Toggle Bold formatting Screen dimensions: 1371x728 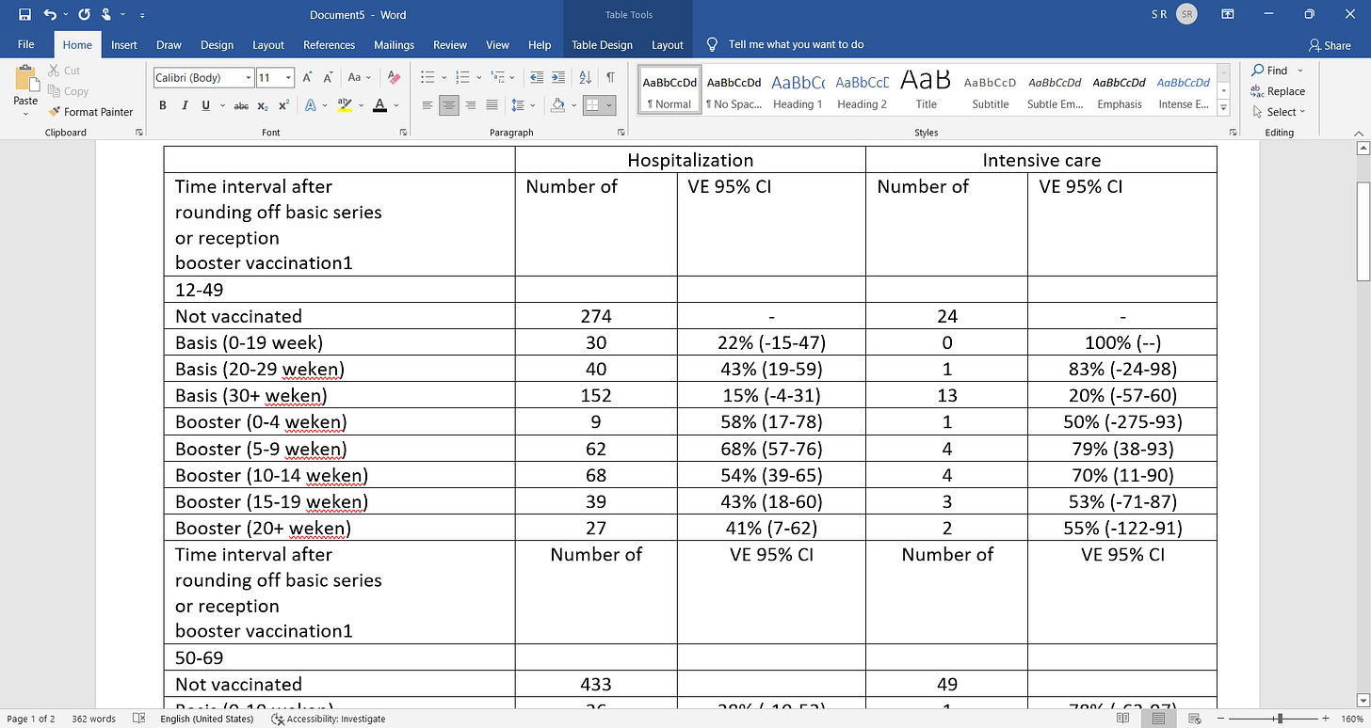(163, 105)
